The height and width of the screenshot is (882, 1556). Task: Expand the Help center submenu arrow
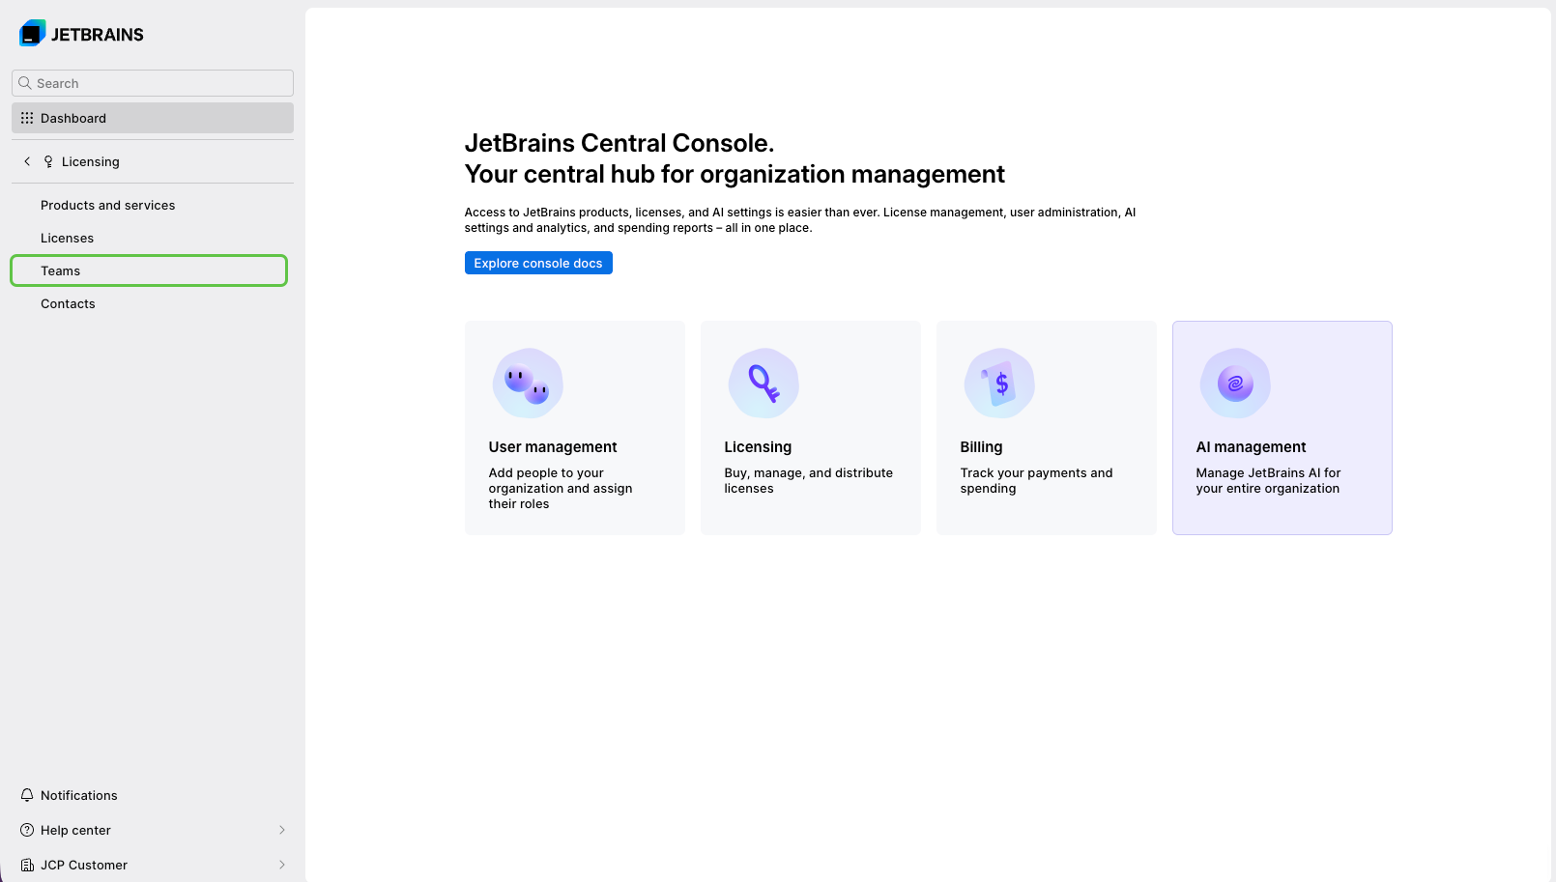pos(282,830)
